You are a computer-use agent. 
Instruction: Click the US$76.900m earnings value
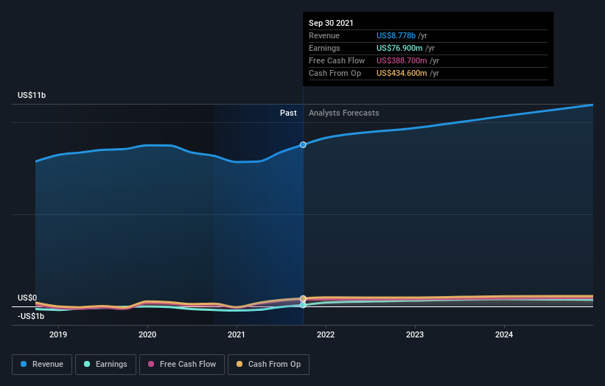(x=399, y=48)
